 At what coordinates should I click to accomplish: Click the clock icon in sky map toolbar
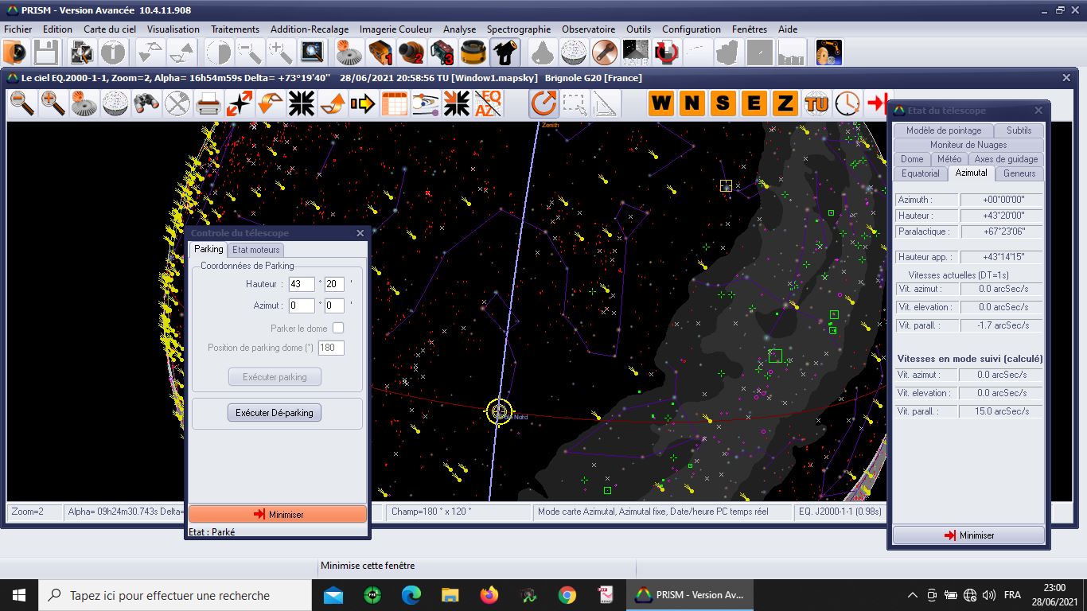pos(847,103)
